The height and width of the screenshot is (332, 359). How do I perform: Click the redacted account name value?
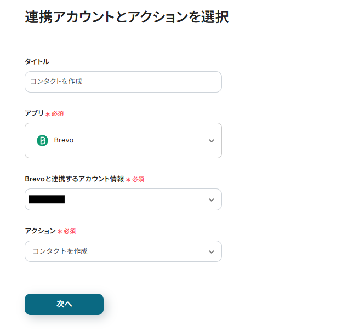click(47, 199)
